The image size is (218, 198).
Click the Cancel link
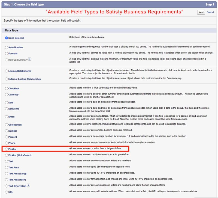[210, 12]
